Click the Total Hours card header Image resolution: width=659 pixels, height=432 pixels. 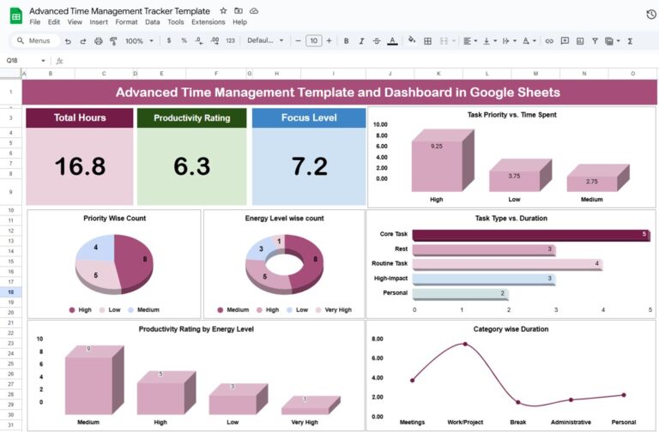(80, 118)
